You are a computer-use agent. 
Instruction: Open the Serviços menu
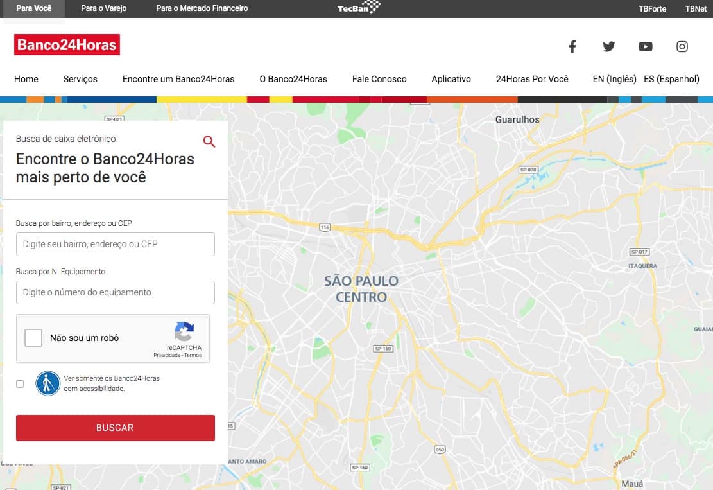(80, 79)
